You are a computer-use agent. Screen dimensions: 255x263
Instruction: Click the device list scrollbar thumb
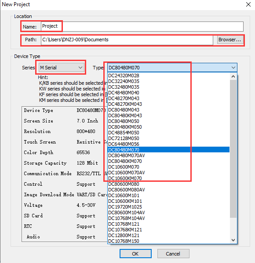(233, 149)
